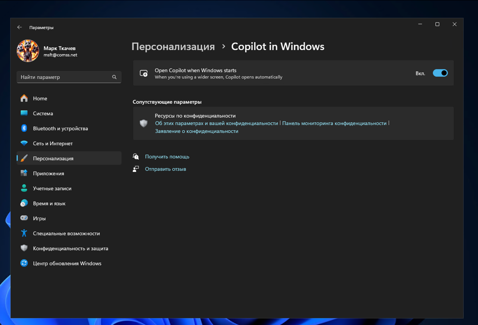Click Персонализация breadcrumb in the header
The image size is (478, 325).
coord(173,47)
